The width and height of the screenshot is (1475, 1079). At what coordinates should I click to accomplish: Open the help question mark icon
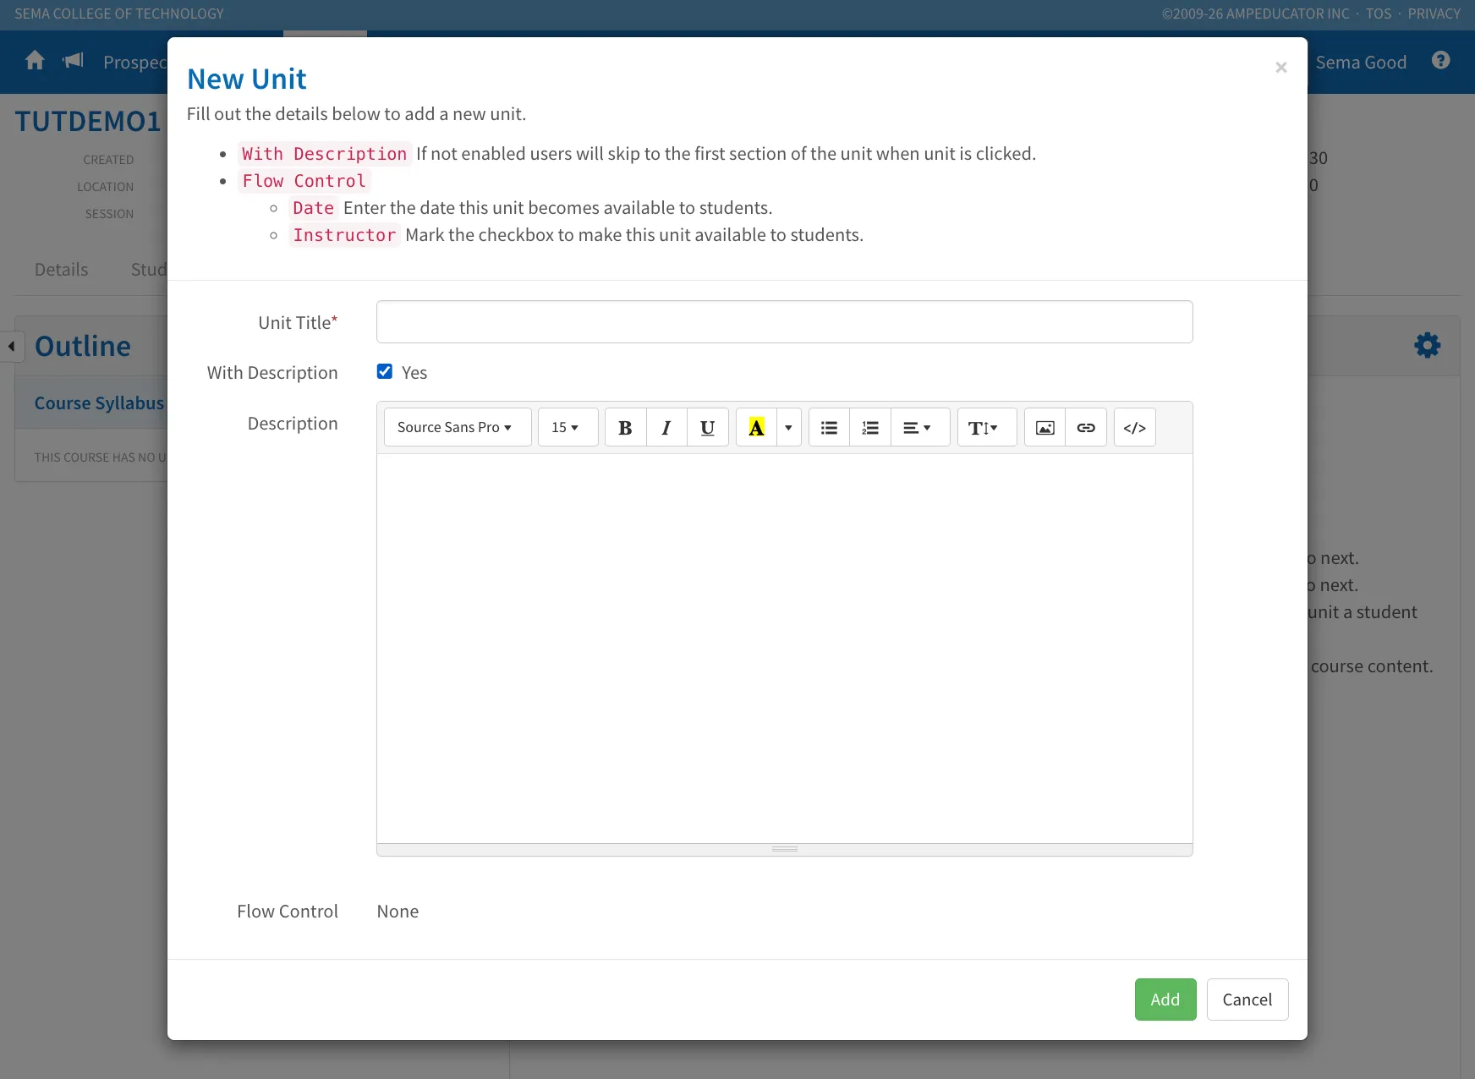pos(1441,60)
